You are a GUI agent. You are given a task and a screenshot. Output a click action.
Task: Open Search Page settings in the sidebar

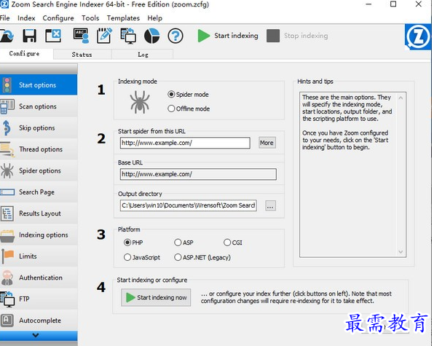click(39, 192)
